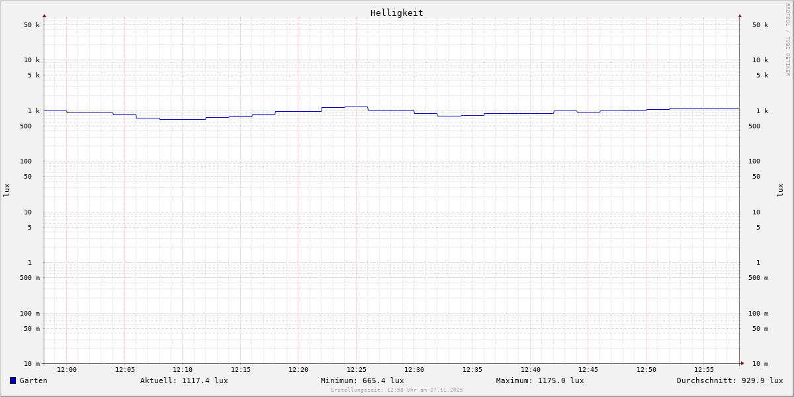Click the 12:15 time axis label
Screen dimensions: 794x397
pyautogui.click(x=241, y=370)
